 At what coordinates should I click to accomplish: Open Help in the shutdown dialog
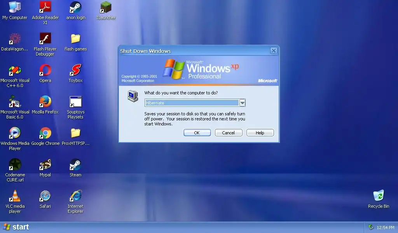[x=260, y=133]
